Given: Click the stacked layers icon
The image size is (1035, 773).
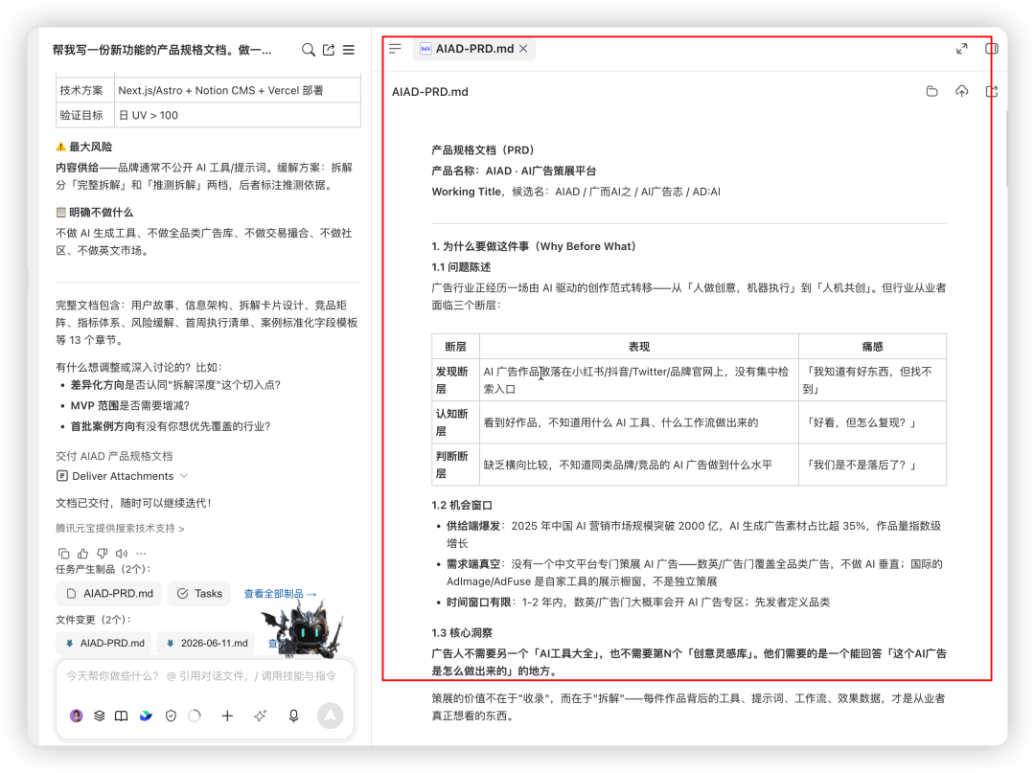Looking at the screenshot, I should click(99, 716).
